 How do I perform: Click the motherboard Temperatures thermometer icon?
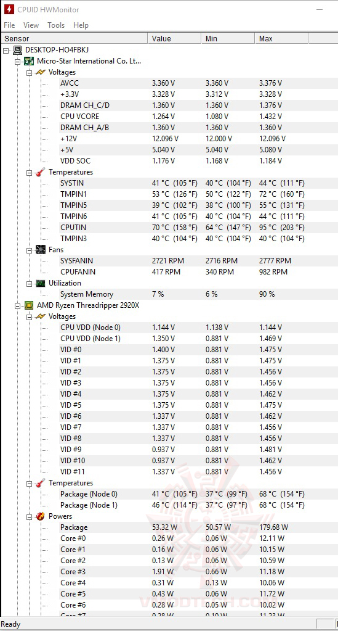point(41,172)
